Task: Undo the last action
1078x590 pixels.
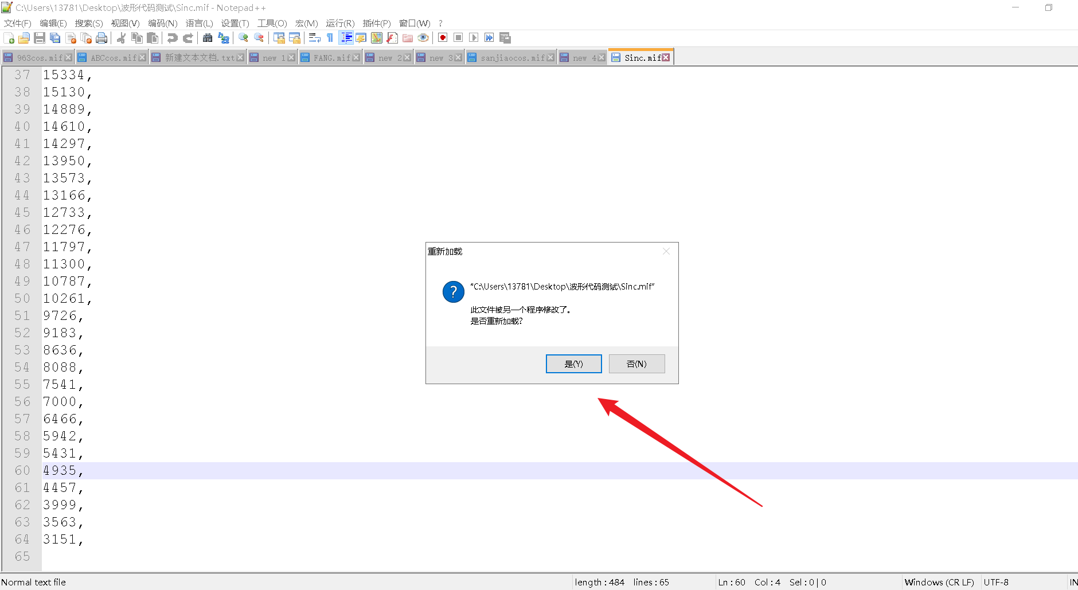Action: coord(172,38)
